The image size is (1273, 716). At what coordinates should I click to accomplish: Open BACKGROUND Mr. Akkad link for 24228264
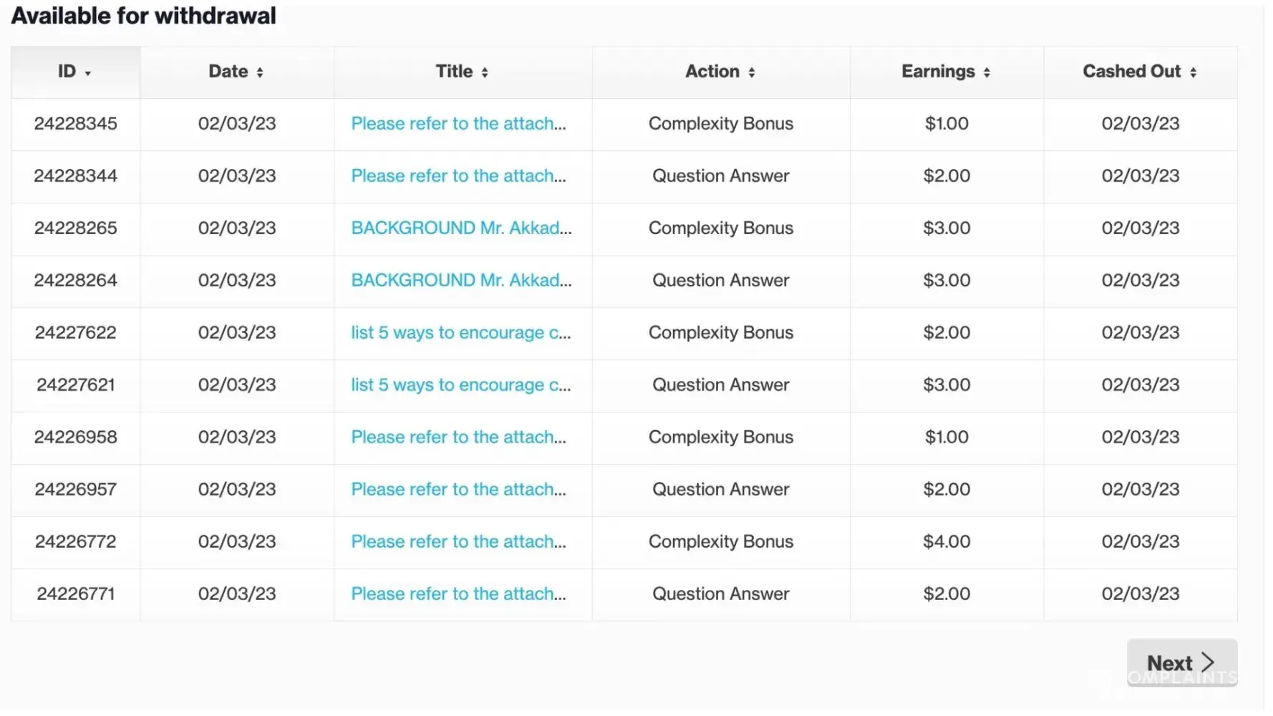461,281
